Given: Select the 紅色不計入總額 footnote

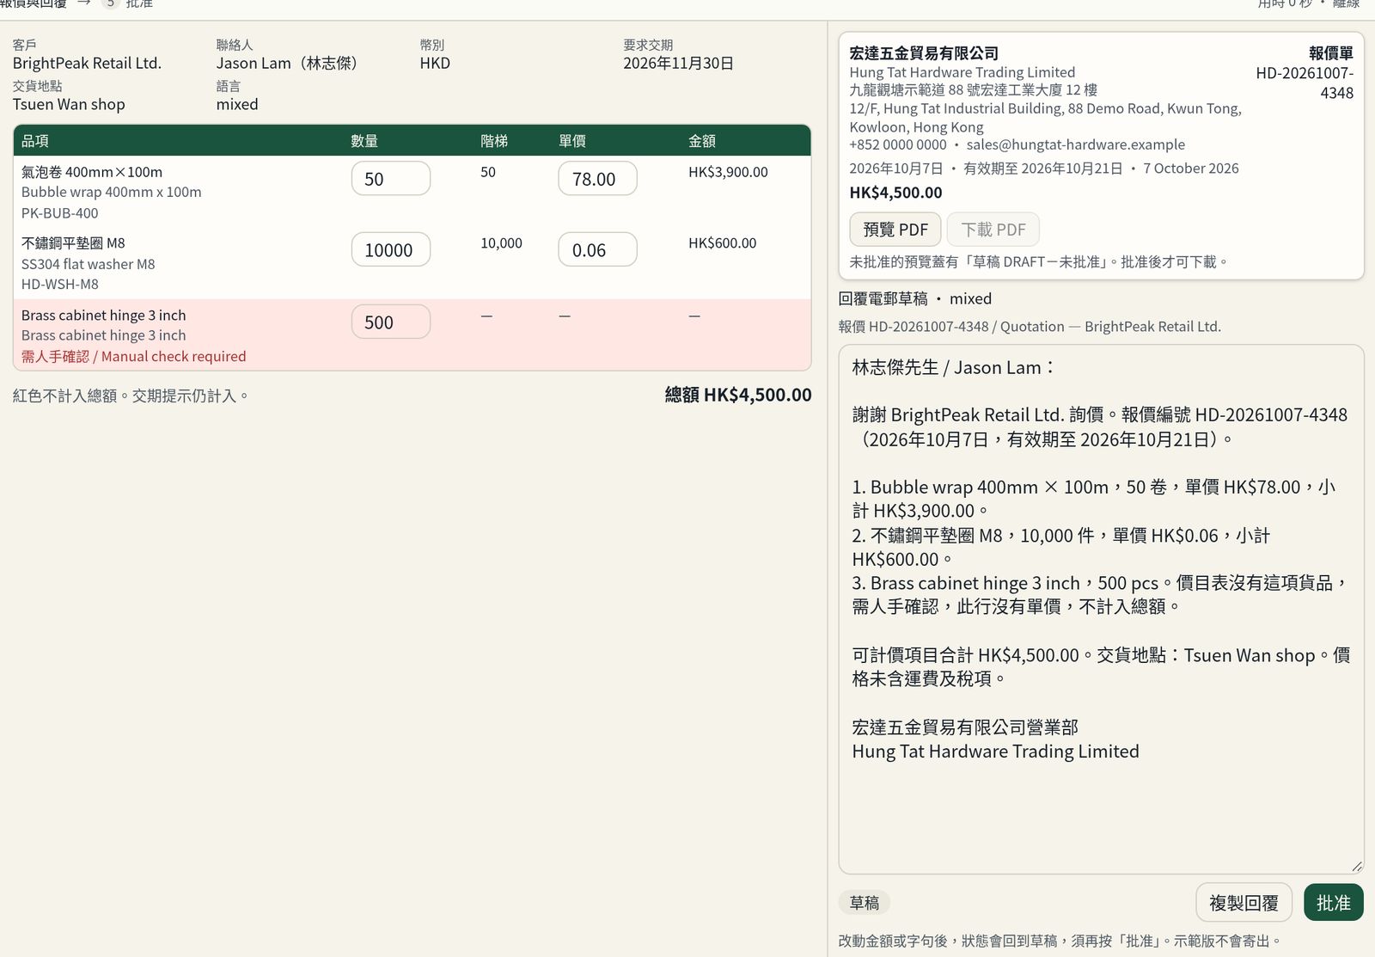Looking at the screenshot, I should click(x=131, y=396).
